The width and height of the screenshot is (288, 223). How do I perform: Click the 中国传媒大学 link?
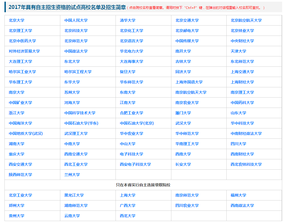point(187,41)
